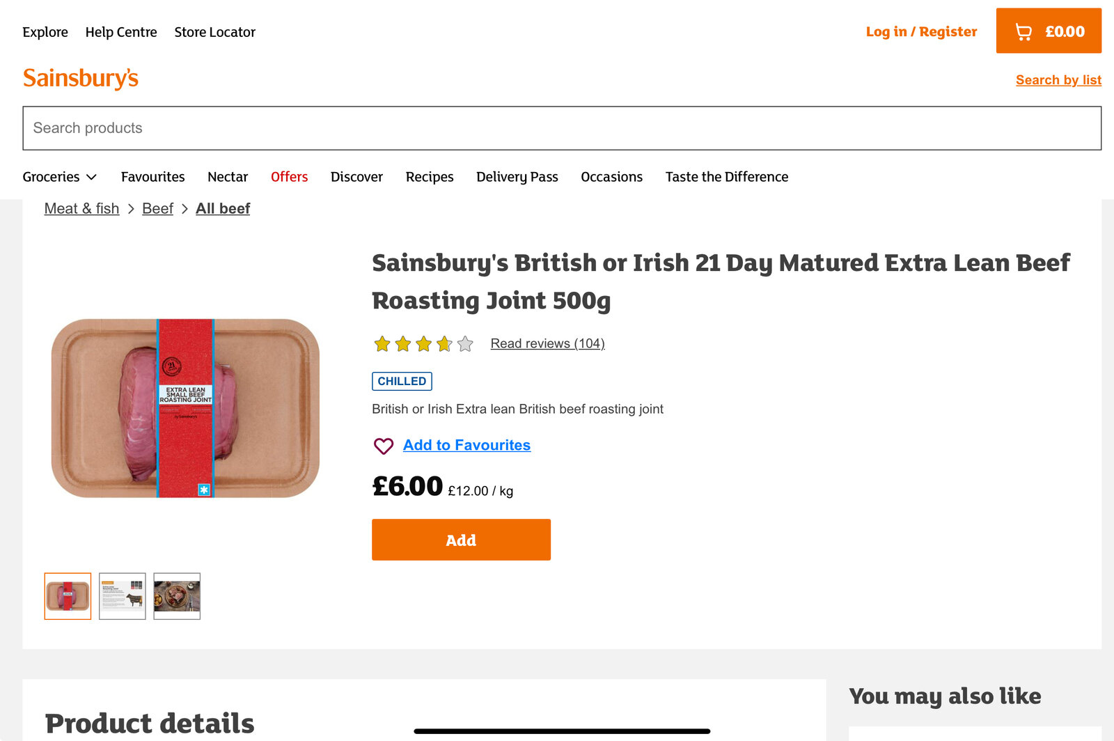Screen dimensions: 1114x741
Task: Expand the Groceries dropdown menu
Action: (60, 177)
